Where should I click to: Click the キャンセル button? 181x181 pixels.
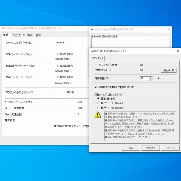[x=151, y=148]
